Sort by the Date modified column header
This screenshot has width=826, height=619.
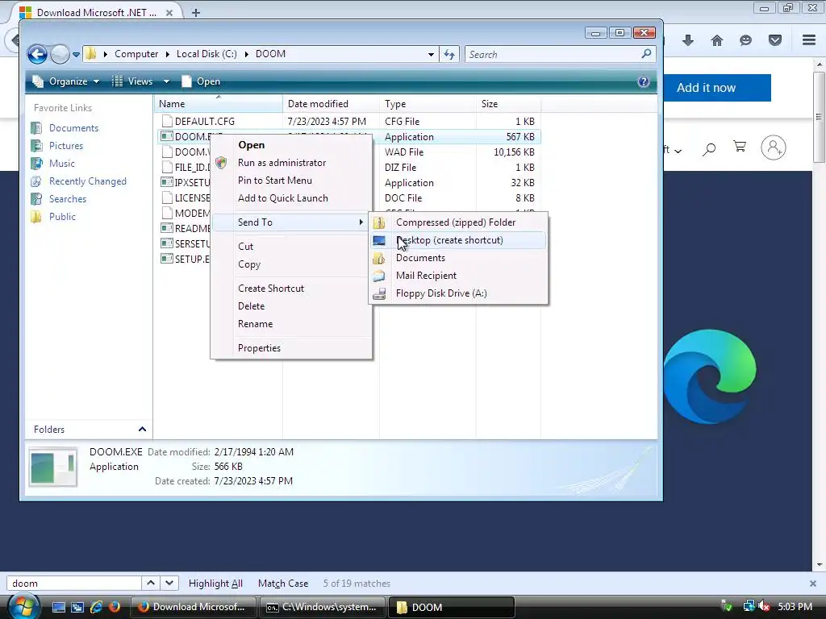click(331, 104)
